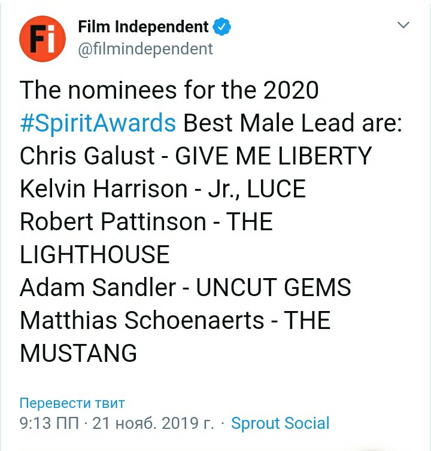Click the text "The nominees for the 2020"
The image size is (431, 451).
point(169,91)
